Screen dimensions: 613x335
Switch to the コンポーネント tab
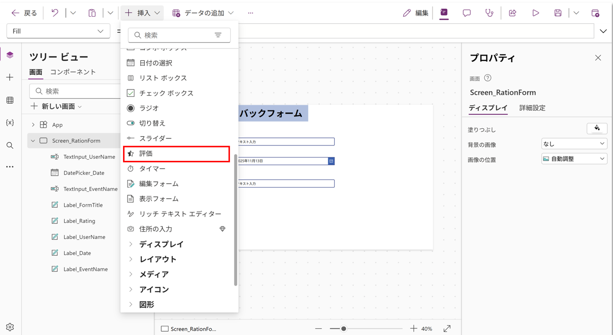pos(73,72)
